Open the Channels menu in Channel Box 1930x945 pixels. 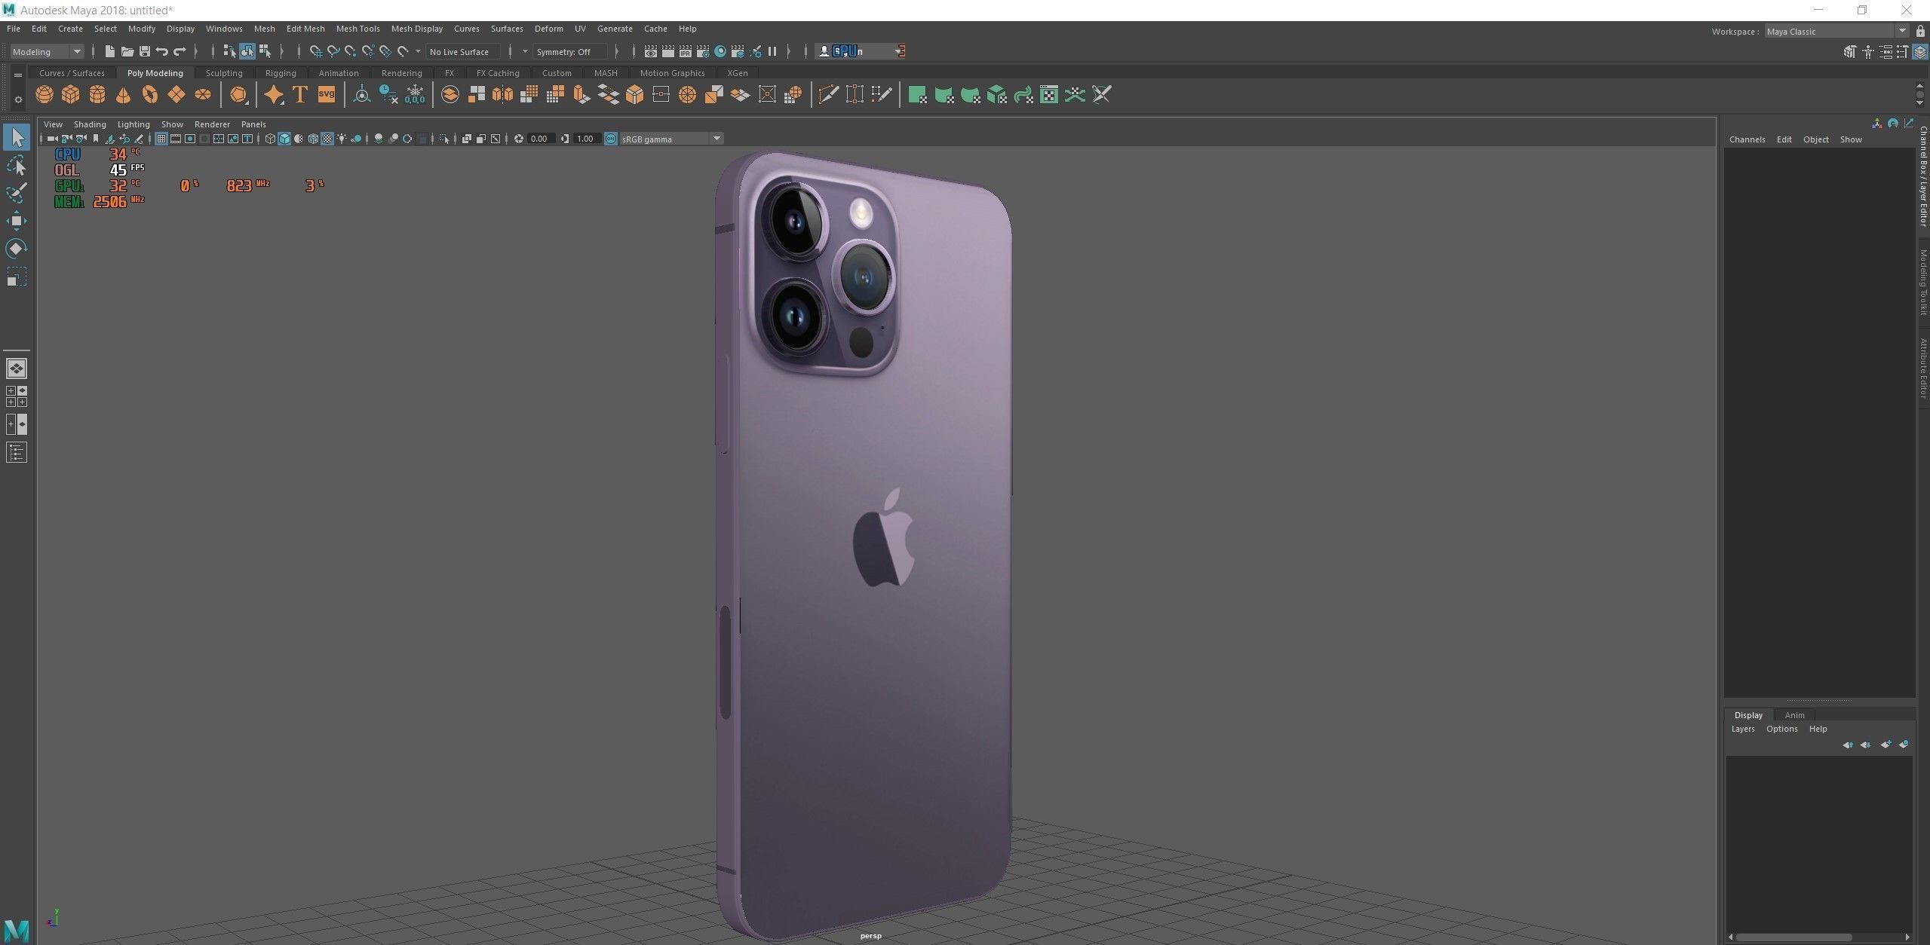point(1747,139)
